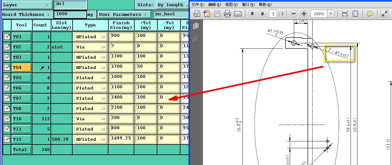Click the User Parameters button

[124, 14]
